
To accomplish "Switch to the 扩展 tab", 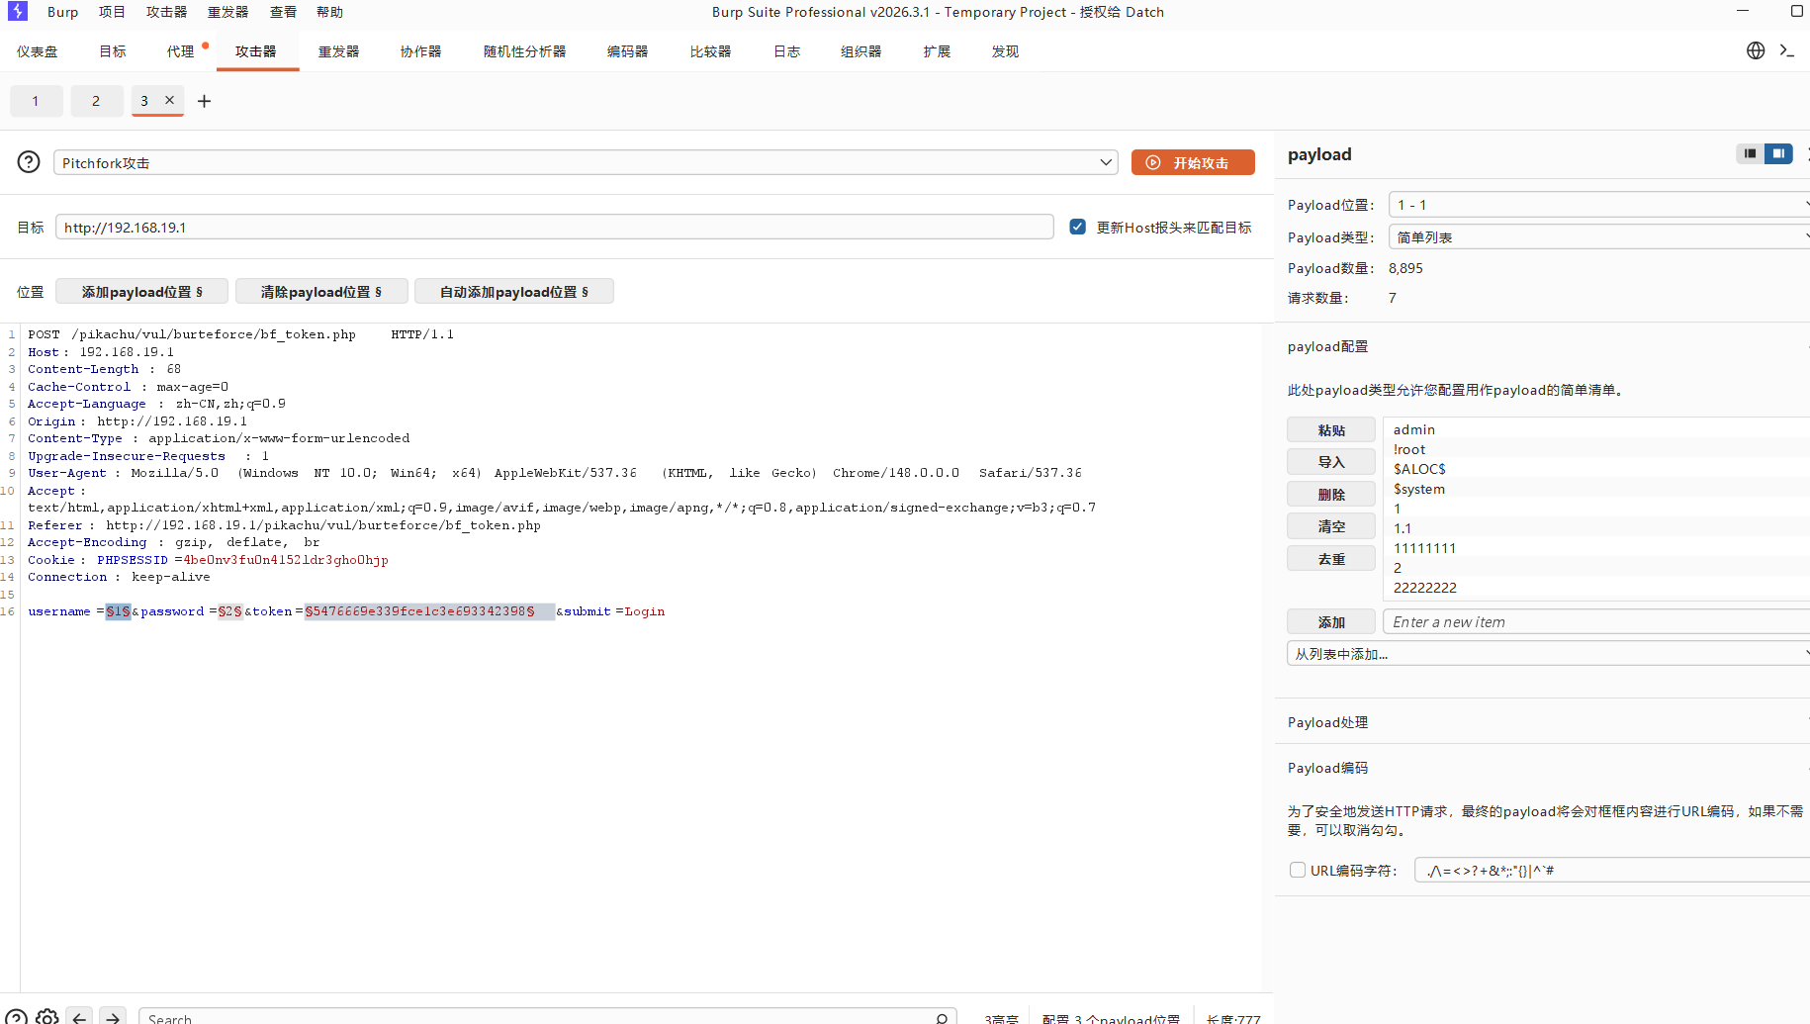I will point(937,51).
